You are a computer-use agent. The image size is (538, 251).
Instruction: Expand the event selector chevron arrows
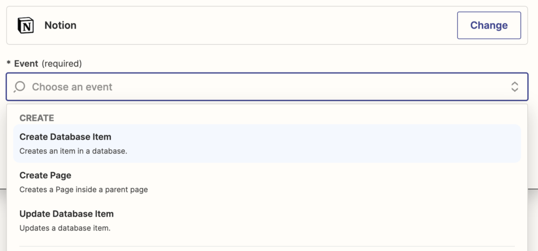point(514,87)
